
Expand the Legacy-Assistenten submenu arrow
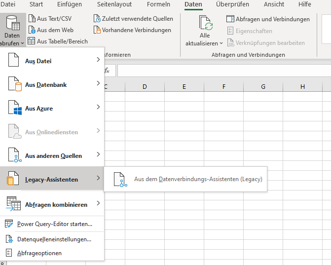pos(98,178)
